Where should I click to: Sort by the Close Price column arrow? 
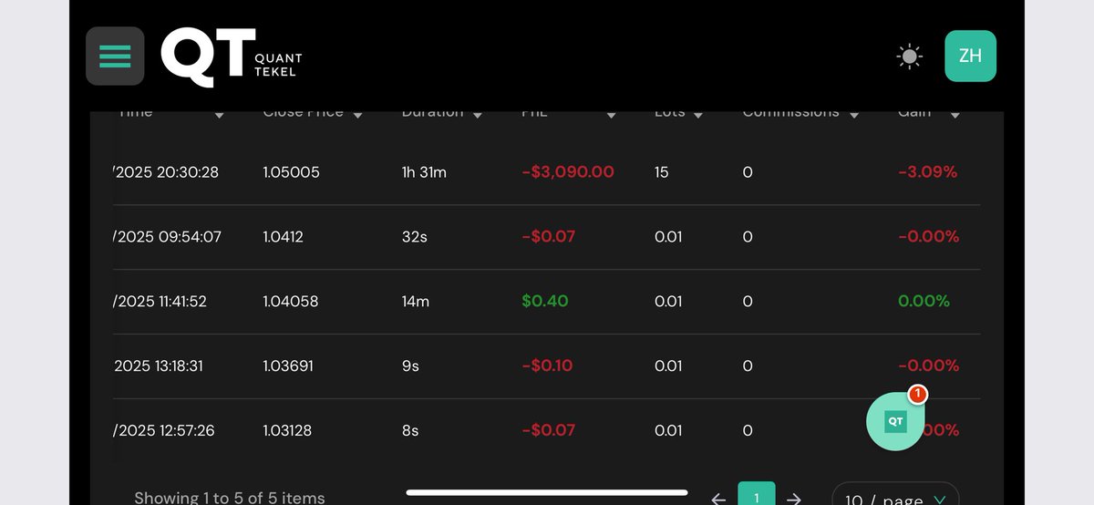(357, 116)
